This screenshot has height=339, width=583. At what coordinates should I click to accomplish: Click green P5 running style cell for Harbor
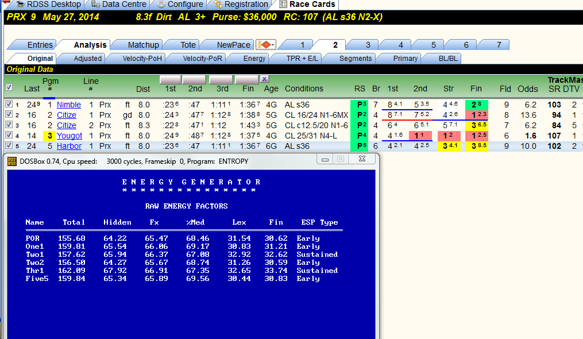point(359,147)
